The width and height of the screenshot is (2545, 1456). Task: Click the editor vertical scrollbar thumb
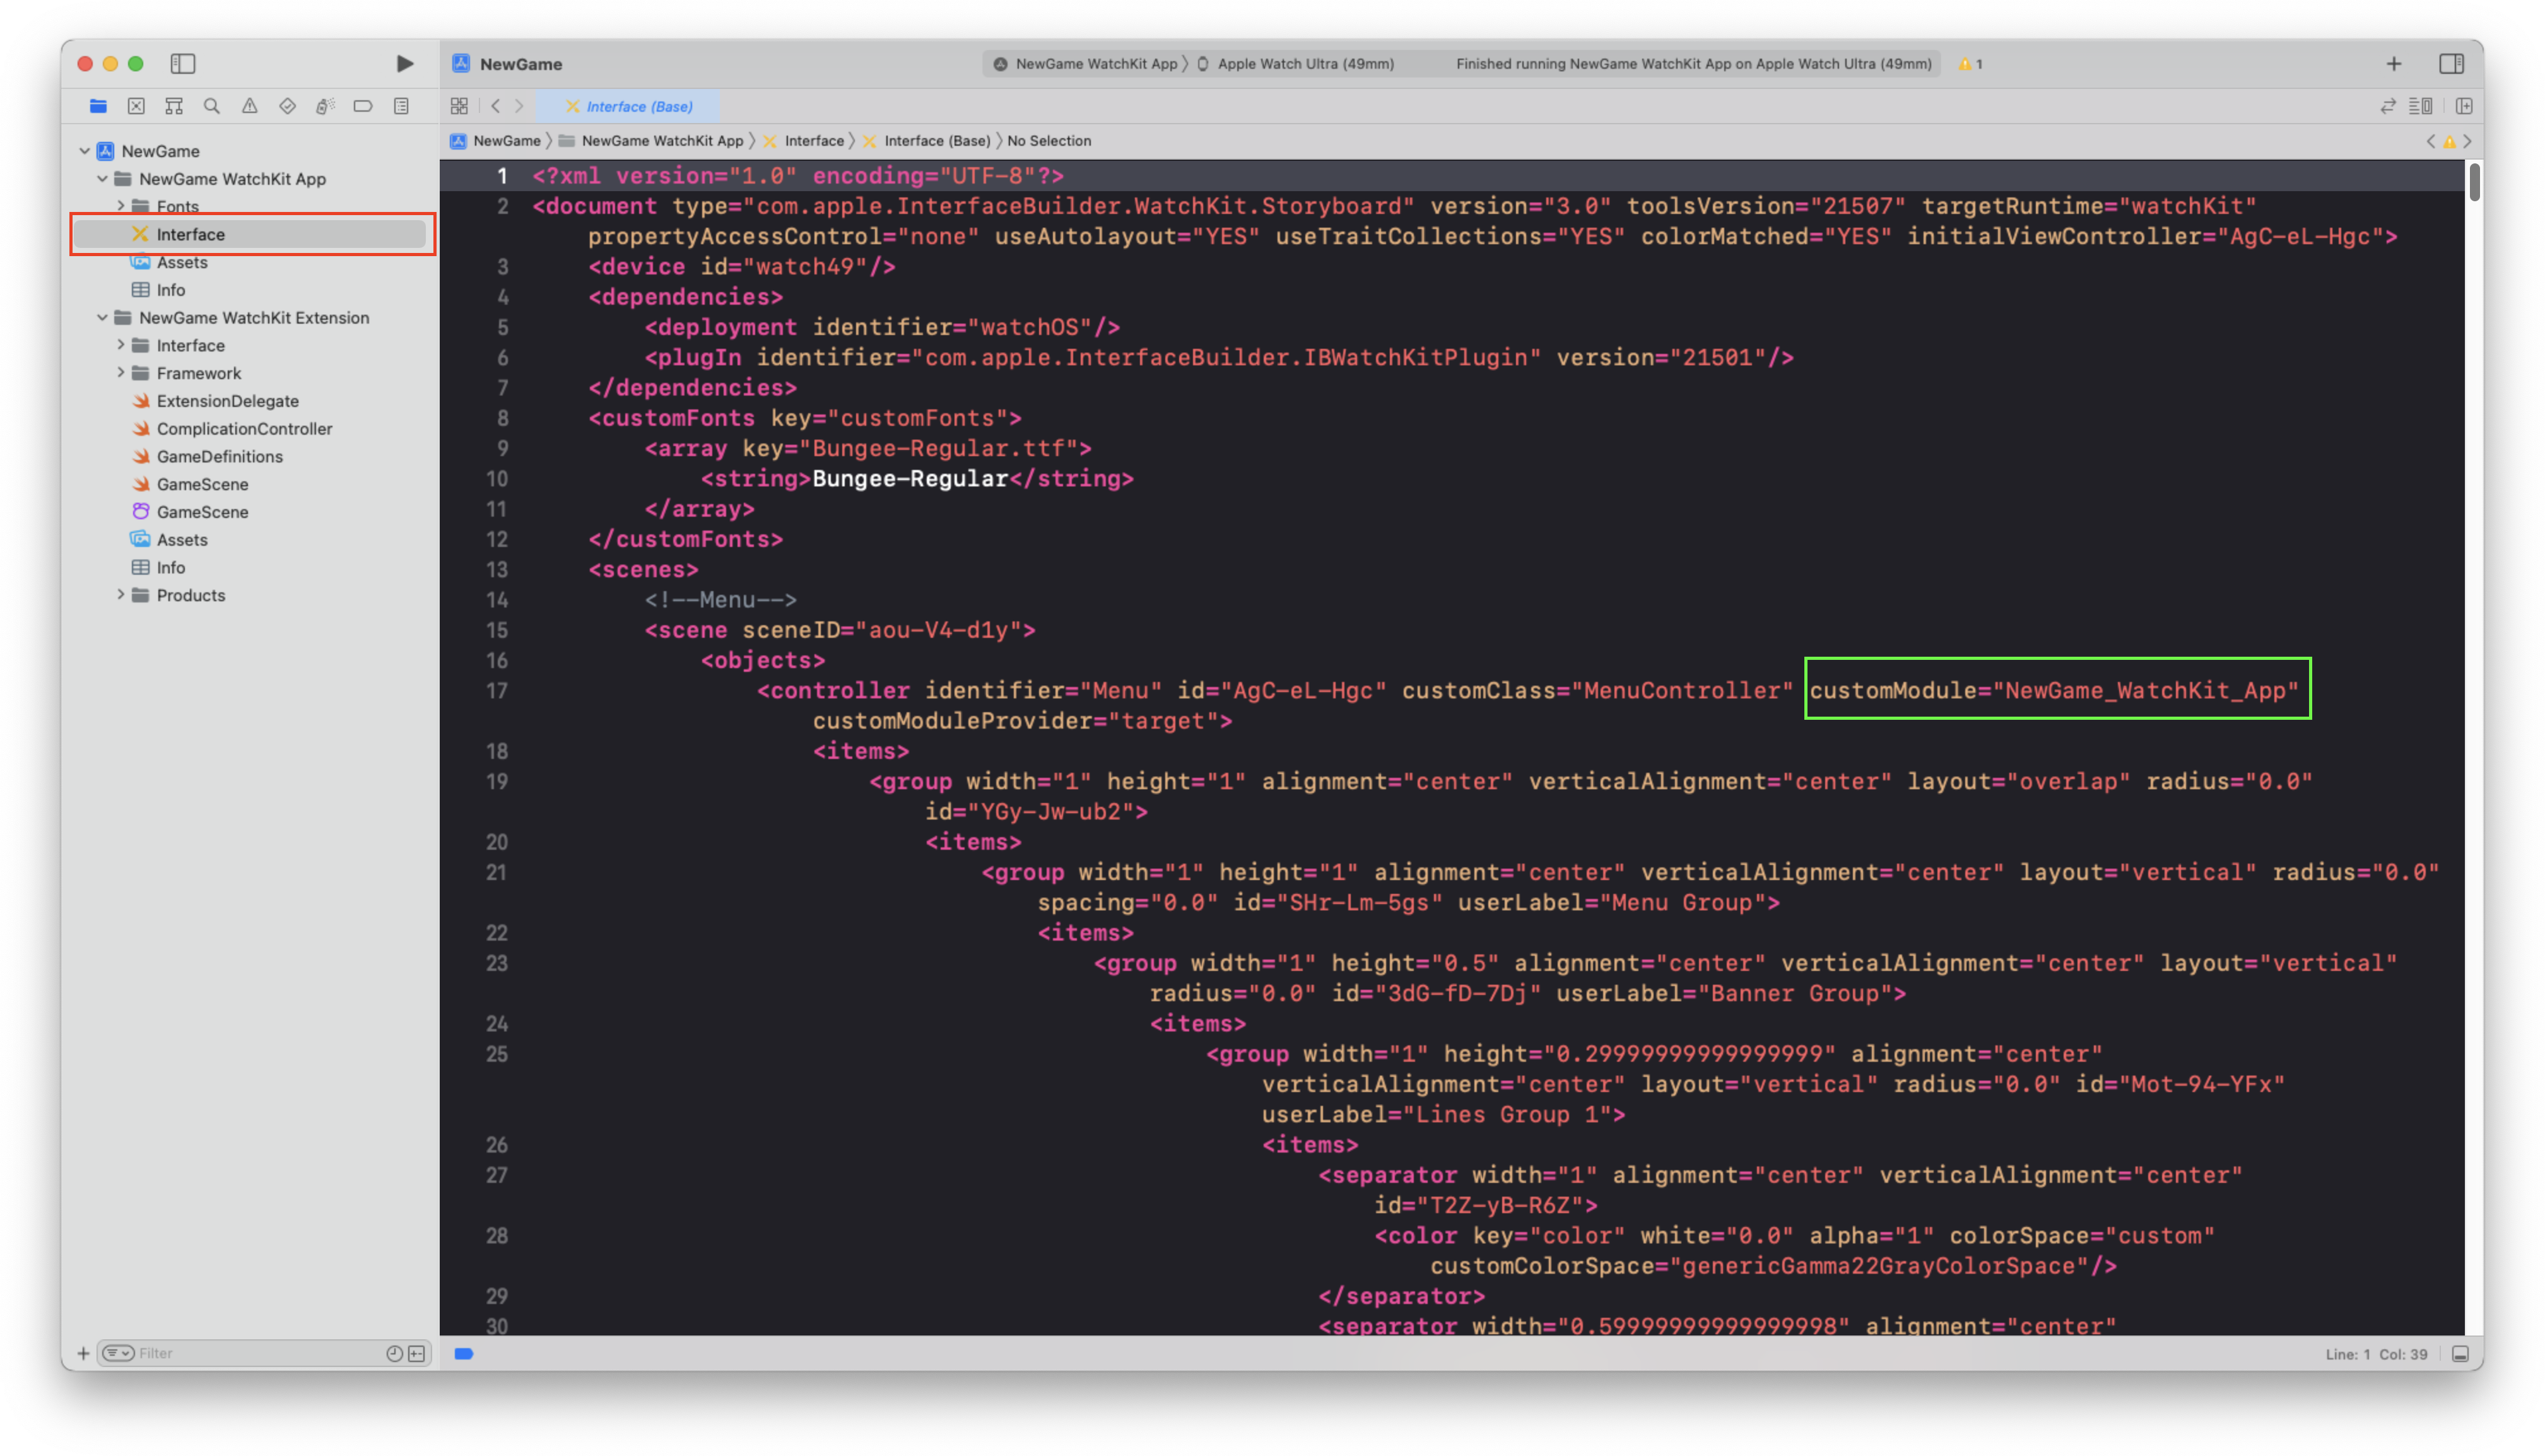[2474, 183]
